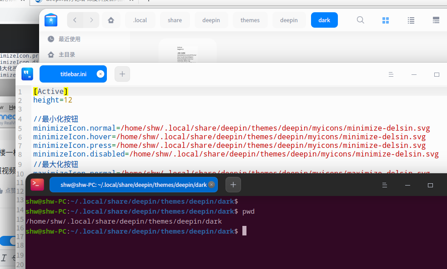The image size is (447, 269).
Task: Select the .local breadcrumb
Action: click(140, 20)
